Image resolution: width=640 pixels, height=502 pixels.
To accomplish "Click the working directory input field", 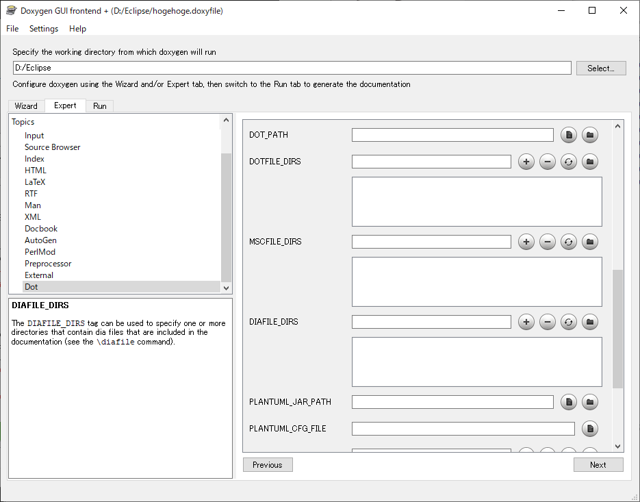I will pyautogui.click(x=292, y=68).
